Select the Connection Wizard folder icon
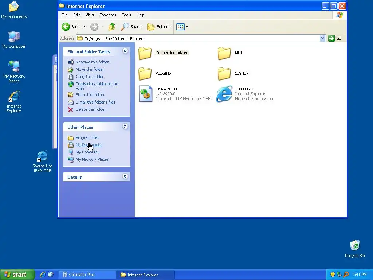The height and width of the screenshot is (280, 373). point(145,53)
